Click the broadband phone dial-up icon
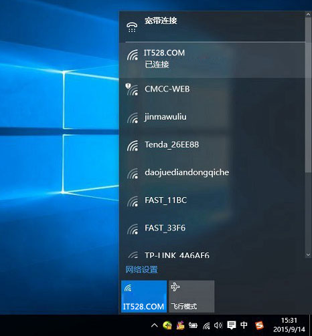 (132, 27)
